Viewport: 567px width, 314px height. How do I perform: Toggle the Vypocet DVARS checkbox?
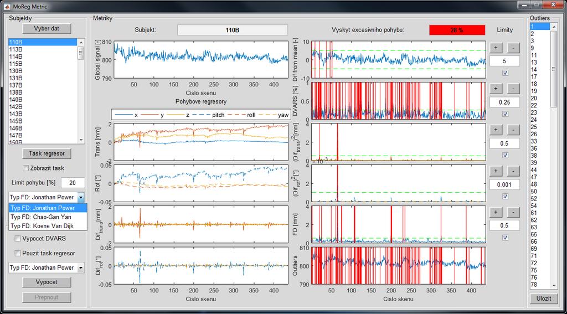tap(17, 239)
